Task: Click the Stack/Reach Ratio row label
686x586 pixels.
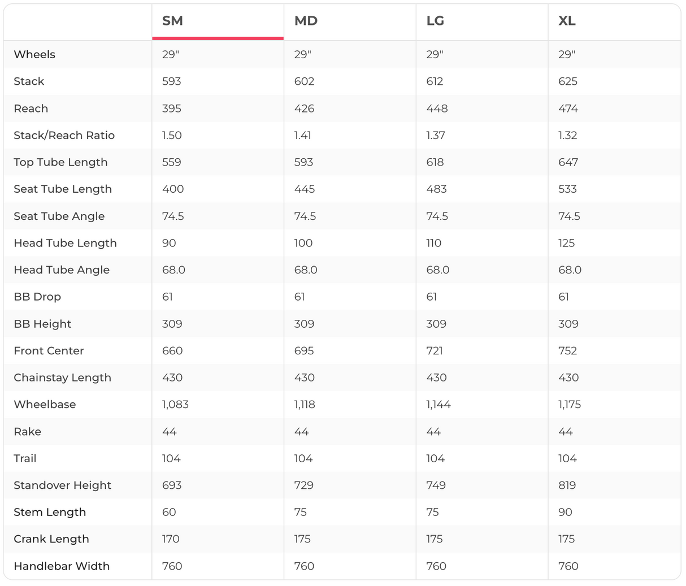Action: (x=64, y=136)
